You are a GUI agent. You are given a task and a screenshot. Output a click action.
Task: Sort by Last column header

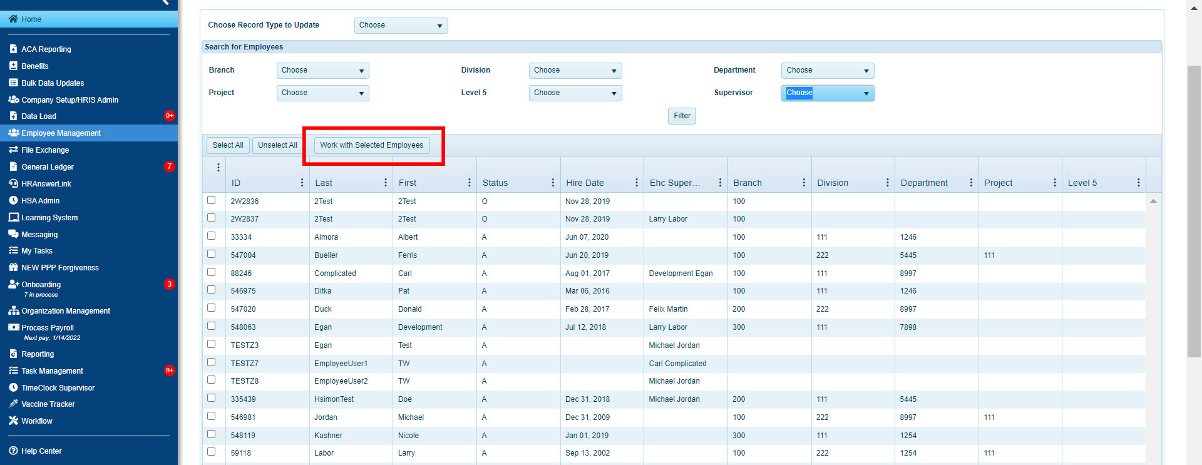click(324, 183)
